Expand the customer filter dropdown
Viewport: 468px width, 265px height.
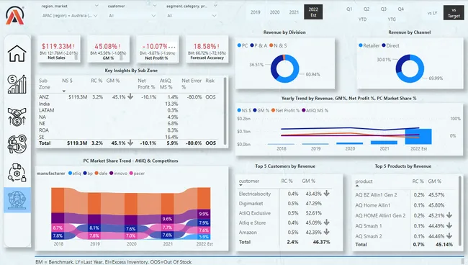[x=132, y=16]
